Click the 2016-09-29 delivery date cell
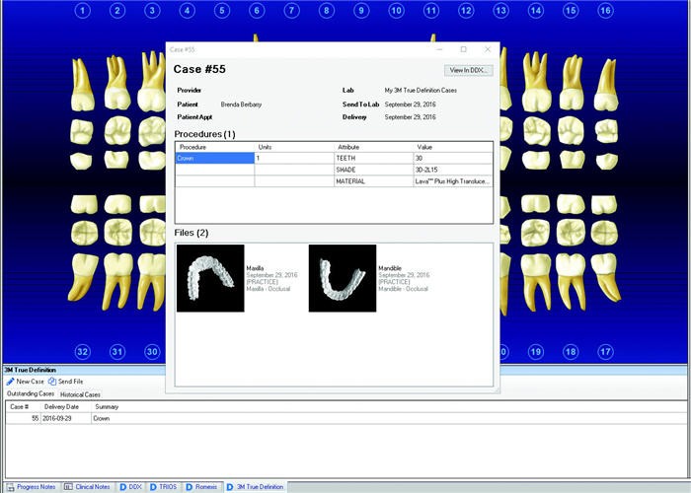Image resolution: width=691 pixels, height=493 pixels. click(x=66, y=418)
